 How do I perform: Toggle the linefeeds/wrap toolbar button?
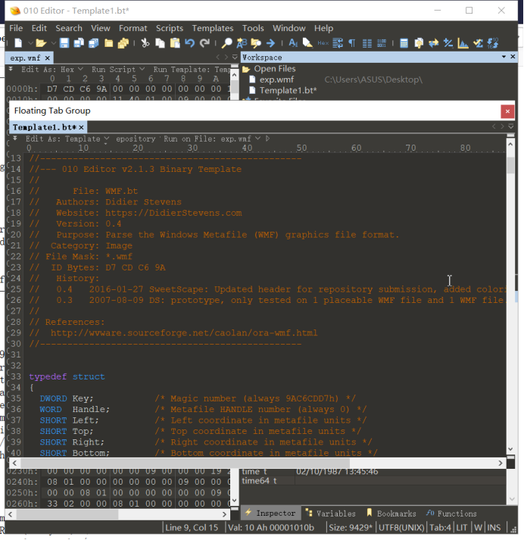click(338, 43)
